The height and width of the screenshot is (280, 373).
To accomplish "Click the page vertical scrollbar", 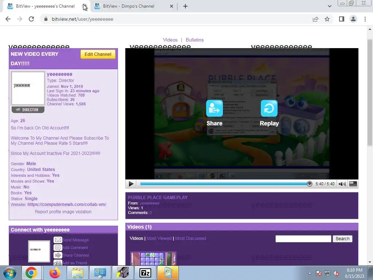I will [x=370, y=93].
